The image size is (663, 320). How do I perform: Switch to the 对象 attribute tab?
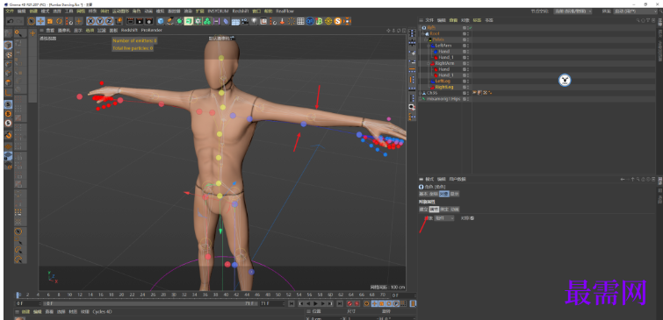[x=443, y=194]
